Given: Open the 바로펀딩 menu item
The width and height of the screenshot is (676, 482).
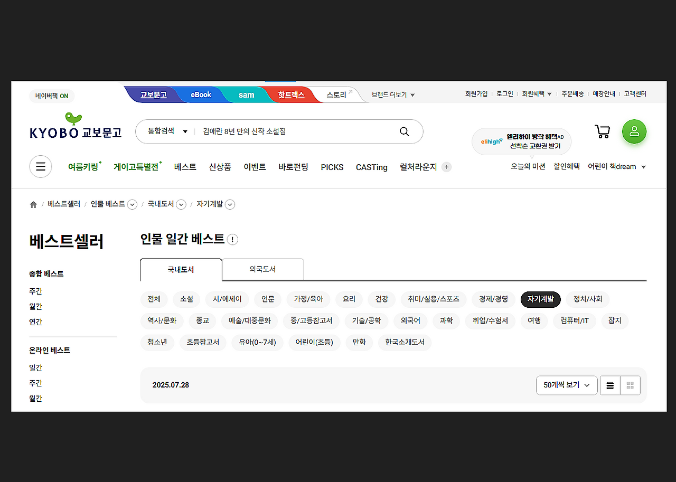Looking at the screenshot, I should [x=293, y=167].
